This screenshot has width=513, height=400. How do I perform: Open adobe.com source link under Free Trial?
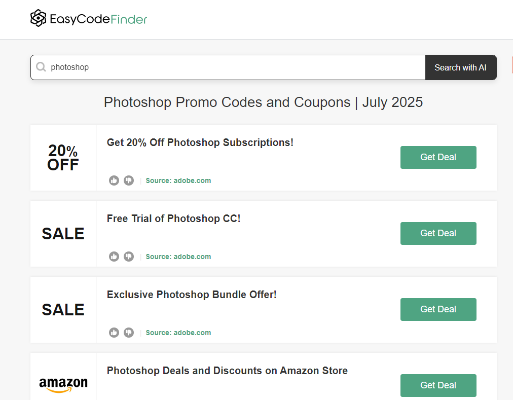(178, 257)
